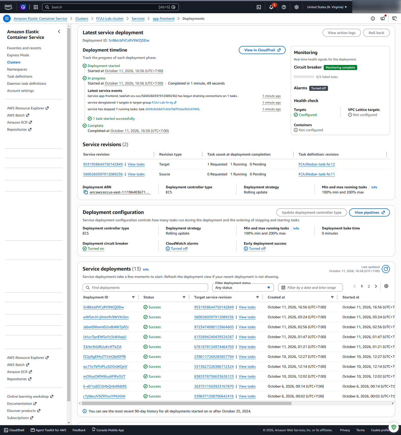
Task: Click the Roll back button
Action: pos(376,33)
